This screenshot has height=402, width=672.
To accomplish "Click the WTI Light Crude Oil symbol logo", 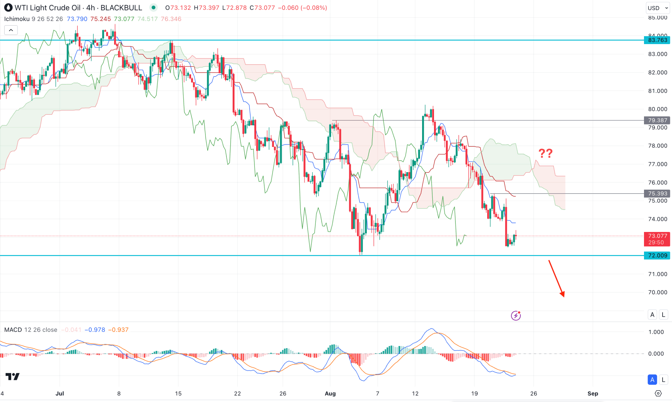I will click(x=8, y=7).
